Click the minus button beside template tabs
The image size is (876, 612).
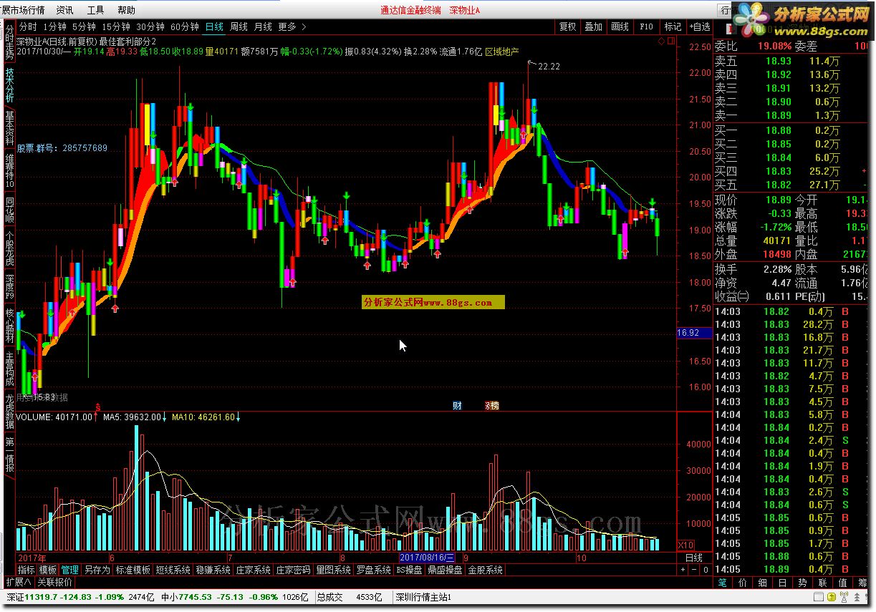693,570
